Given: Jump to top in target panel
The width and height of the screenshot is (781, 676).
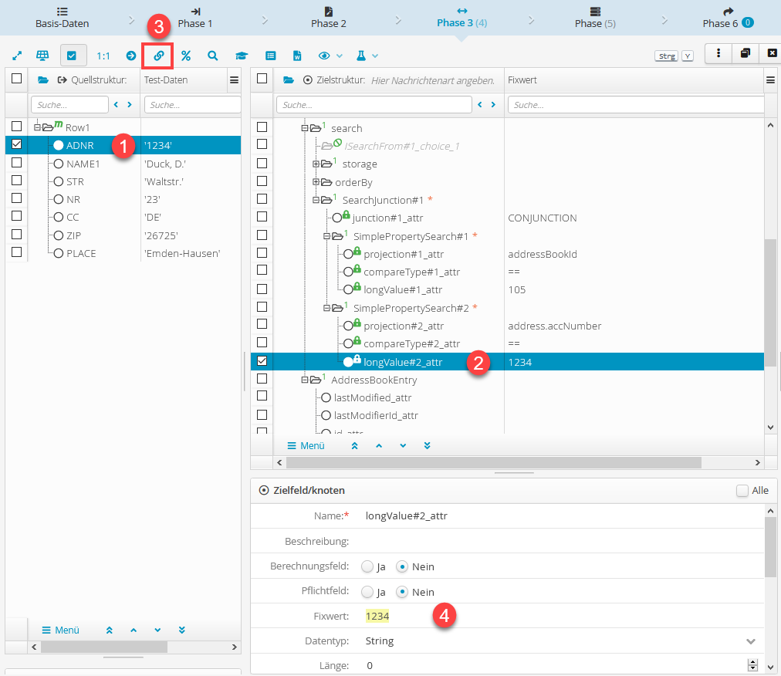Looking at the screenshot, I should (x=355, y=446).
